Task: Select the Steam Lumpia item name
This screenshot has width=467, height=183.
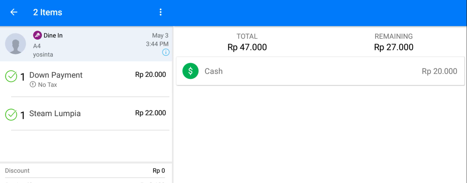Action: tap(55, 113)
